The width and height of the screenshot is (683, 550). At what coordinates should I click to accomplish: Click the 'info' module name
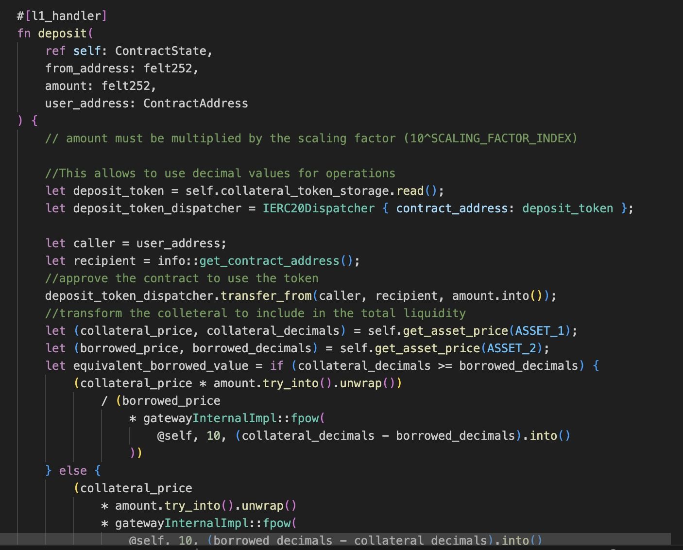tap(171, 261)
